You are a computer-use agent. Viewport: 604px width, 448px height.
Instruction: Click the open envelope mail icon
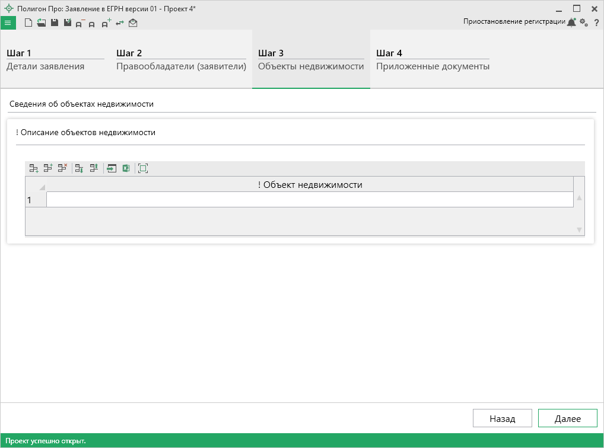pos(133,23)
